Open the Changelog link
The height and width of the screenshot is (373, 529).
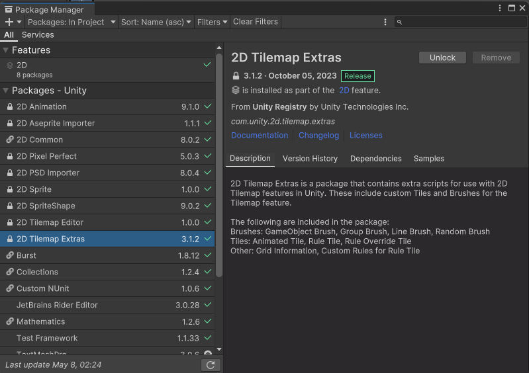pyautogui.click(x=318, y=136)
